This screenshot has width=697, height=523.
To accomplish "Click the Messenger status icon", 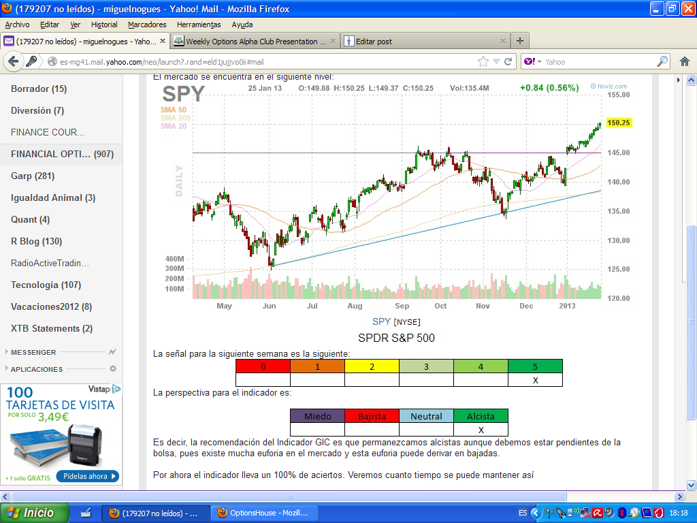I will 112,352.
